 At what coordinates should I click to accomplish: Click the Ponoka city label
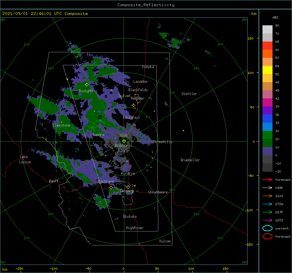click(148, 67)
